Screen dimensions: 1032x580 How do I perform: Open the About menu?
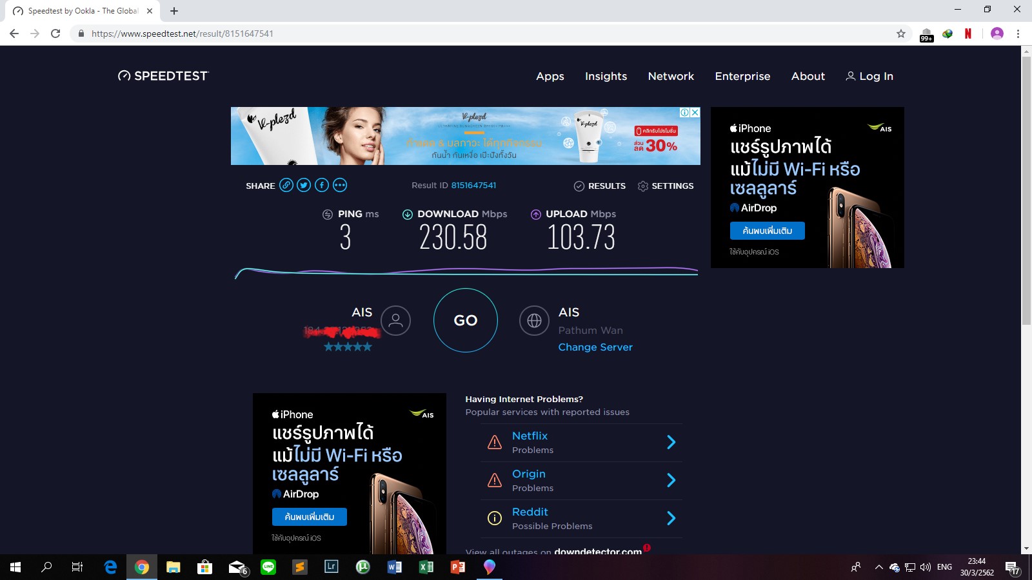[x=808, y=76]
